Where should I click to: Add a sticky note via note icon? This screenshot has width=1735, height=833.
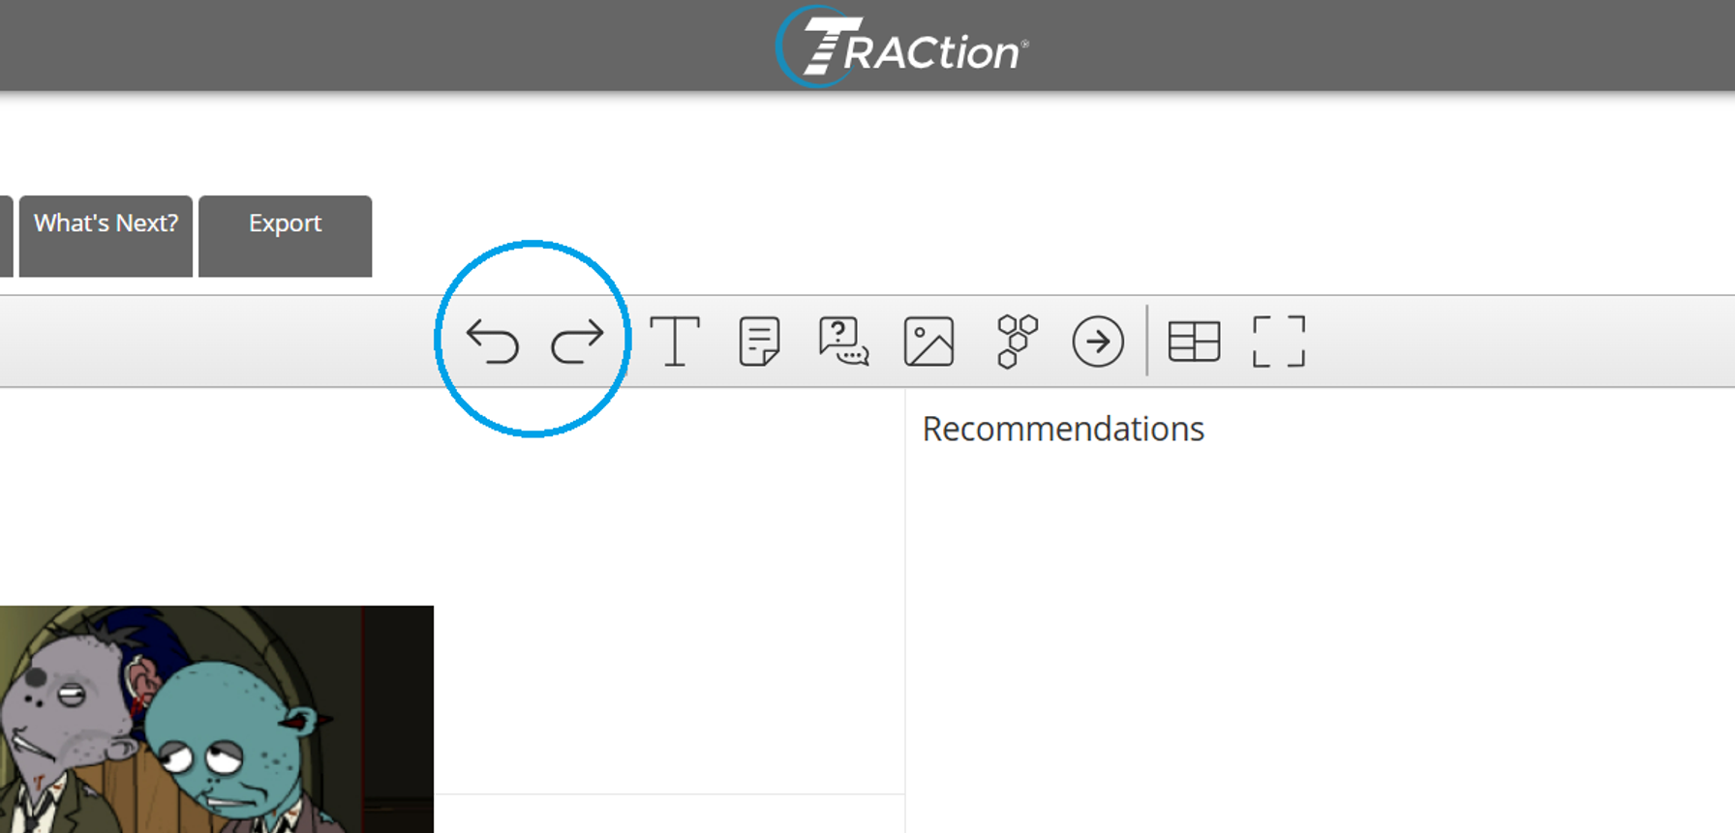tap(759, 342)
